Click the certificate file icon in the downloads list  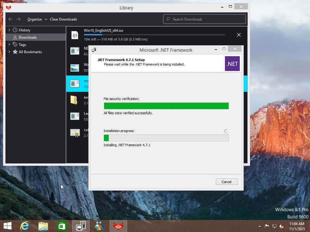click(x=75, y=133)
